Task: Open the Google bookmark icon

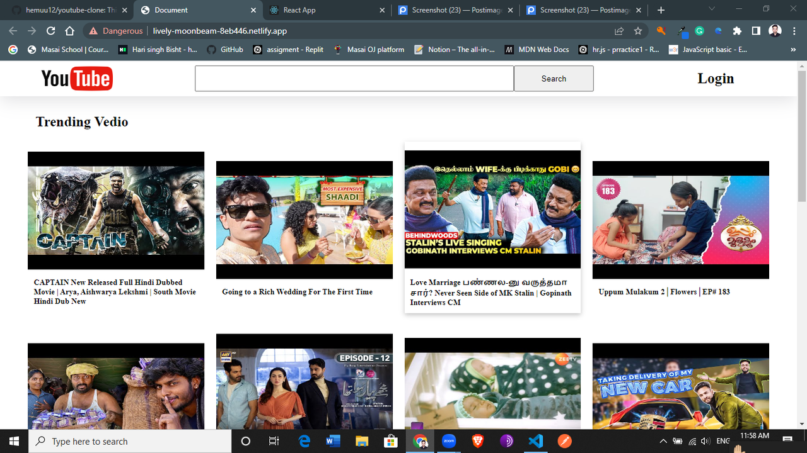Action: point(13,50)
